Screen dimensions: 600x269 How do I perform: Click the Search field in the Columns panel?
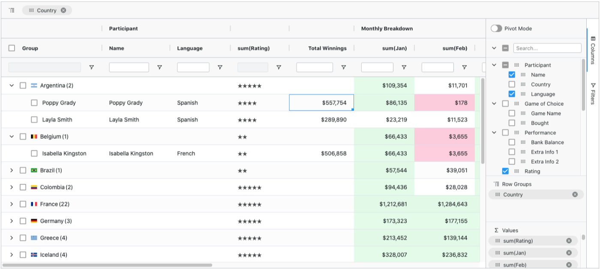[547, 48]
